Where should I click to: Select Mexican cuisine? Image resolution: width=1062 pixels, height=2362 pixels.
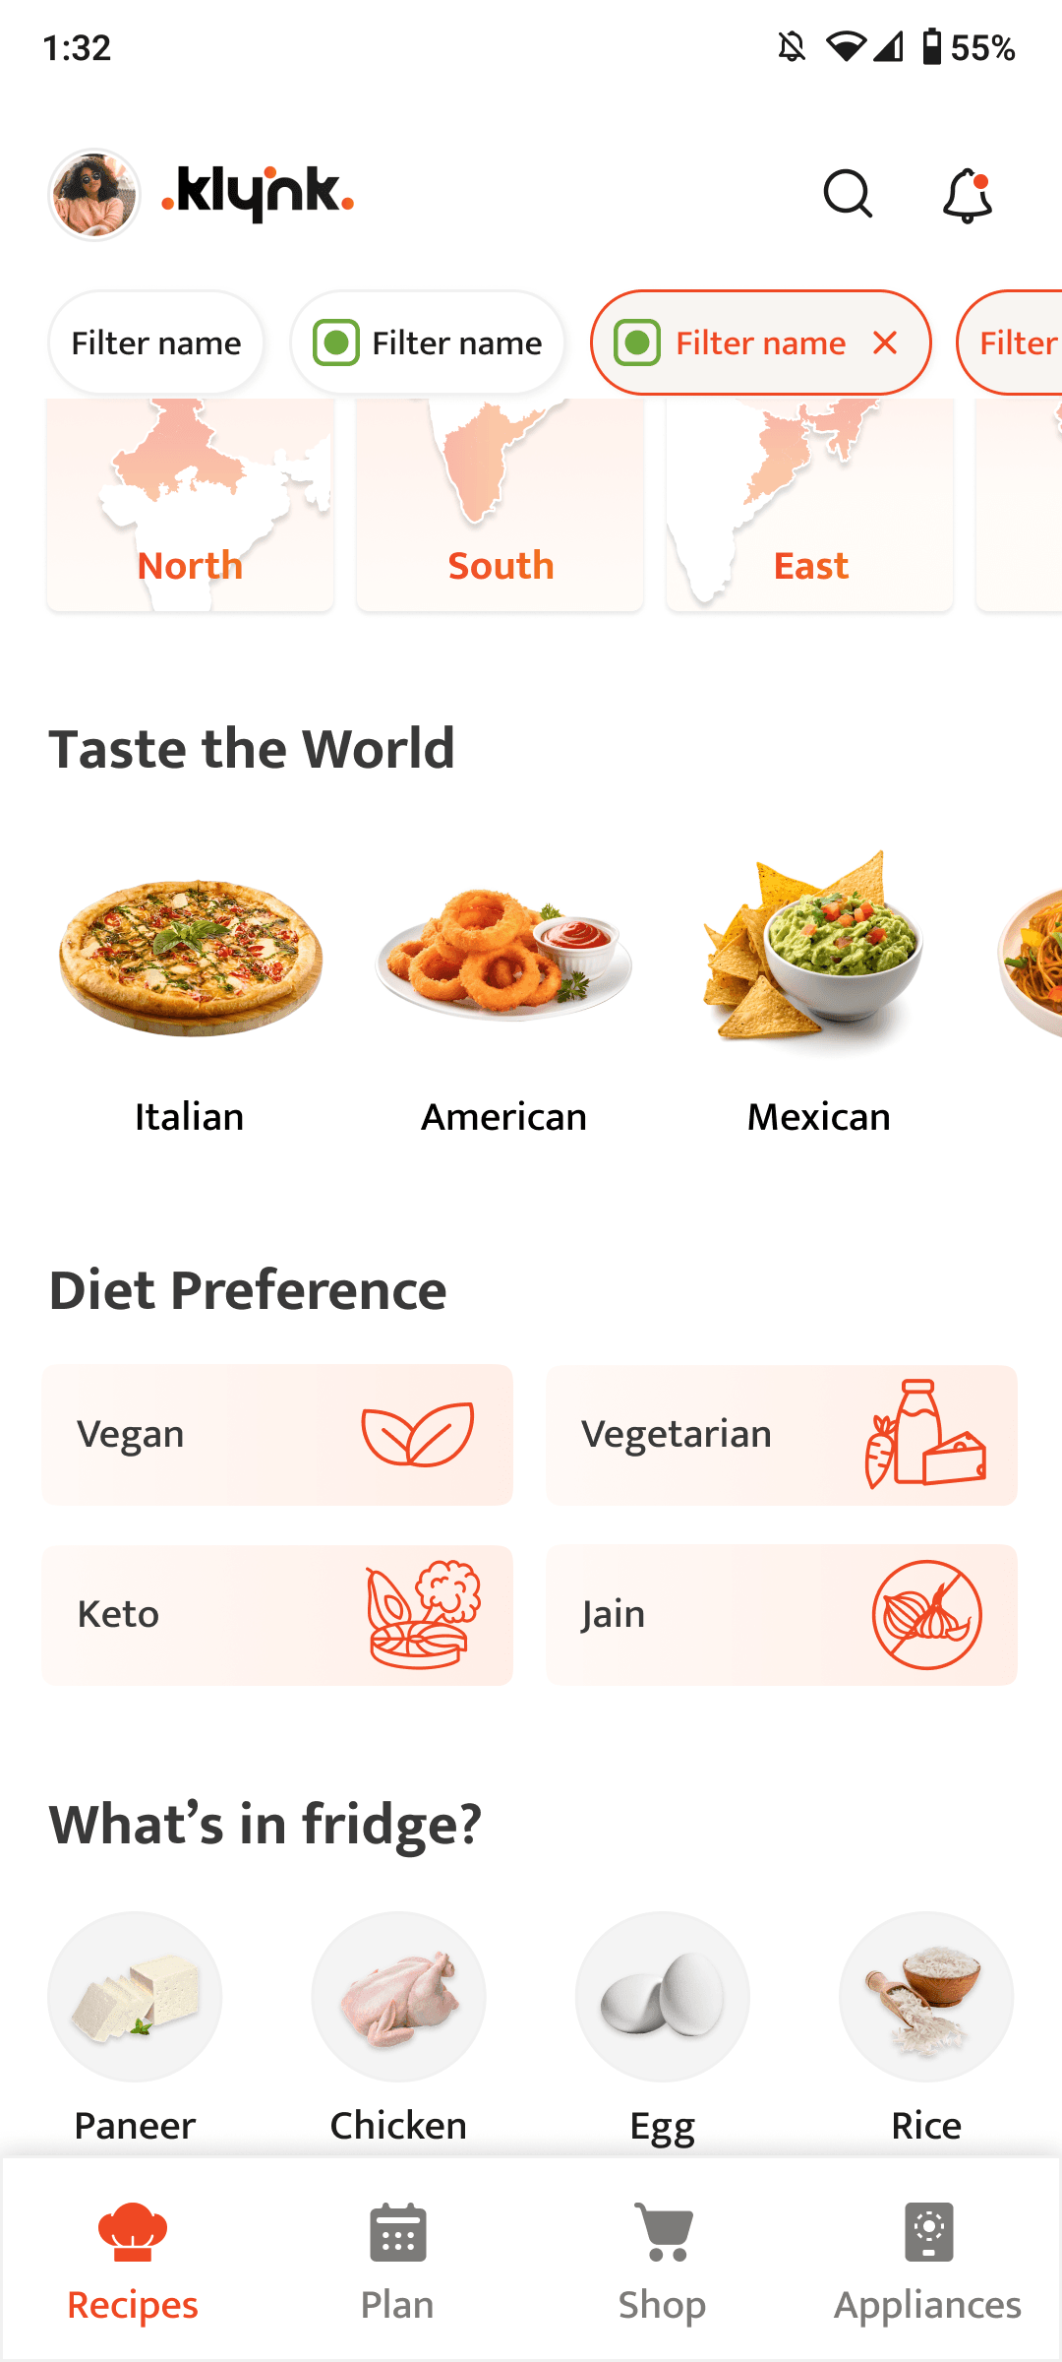pyautogui.click(x=818, y=994)
